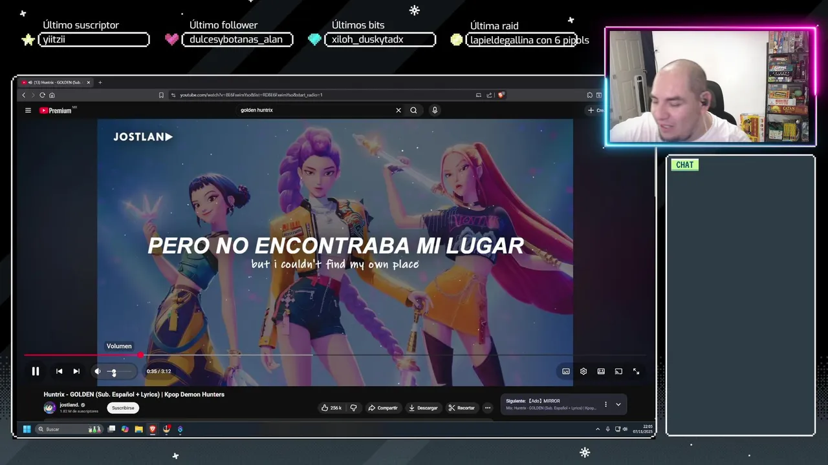Bookmark this page in the address bar
This screenshot has width=828, height=465.
point(161,95)
